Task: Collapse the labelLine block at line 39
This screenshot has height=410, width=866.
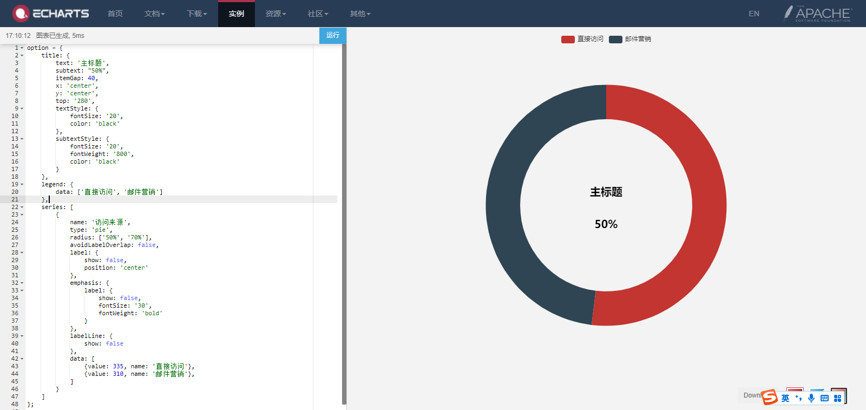Action: 22,336
